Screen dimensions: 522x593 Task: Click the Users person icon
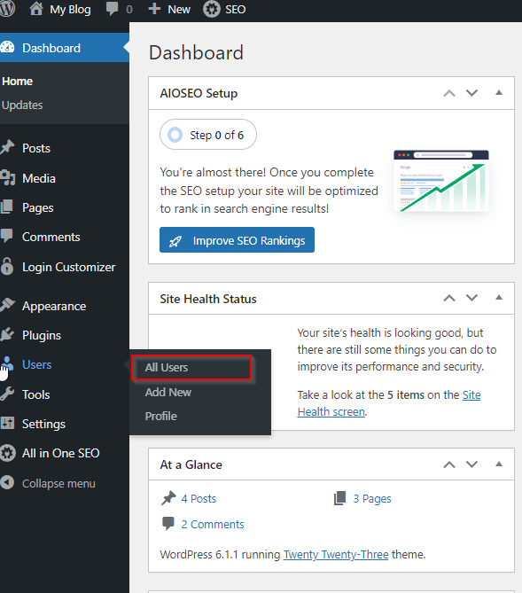[x=7, y=363]
